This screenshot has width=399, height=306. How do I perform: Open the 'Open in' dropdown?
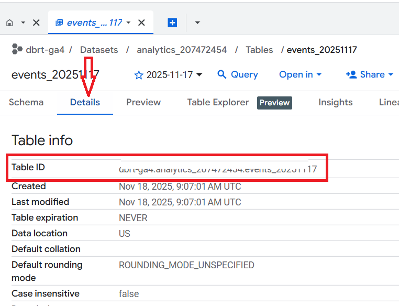pos(300,74)
